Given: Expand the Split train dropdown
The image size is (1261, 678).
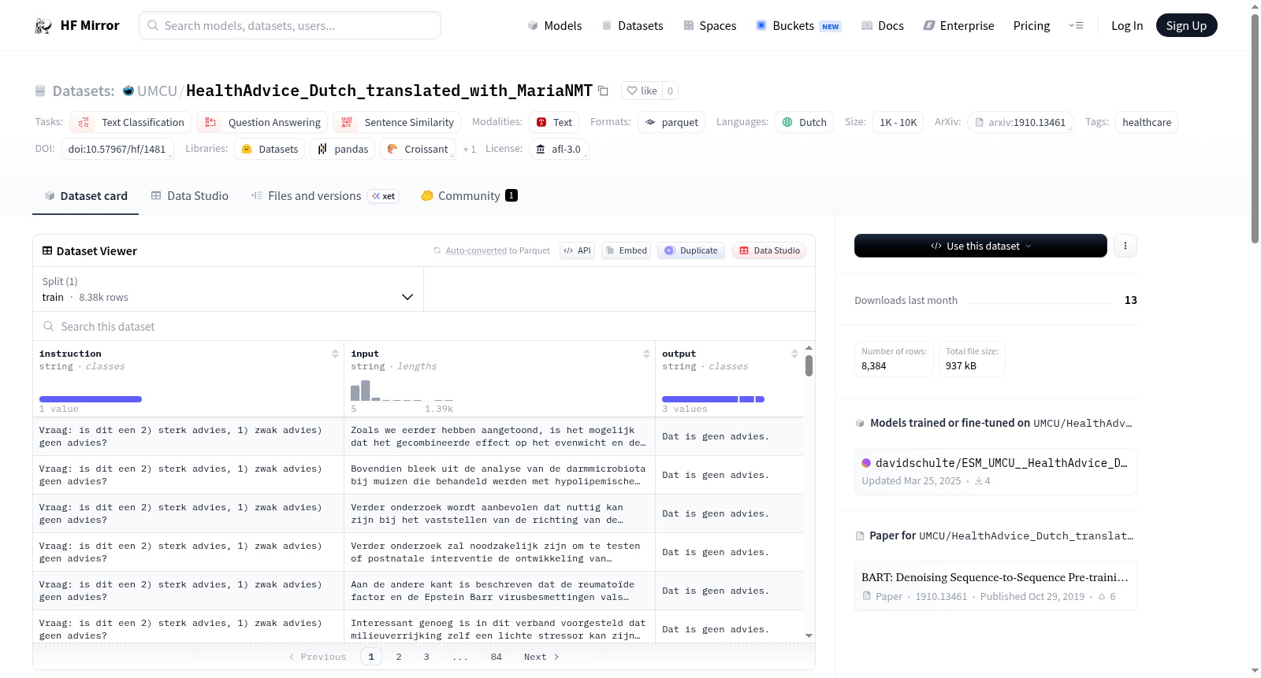Looking at the screenshot, I should point(229,289).
